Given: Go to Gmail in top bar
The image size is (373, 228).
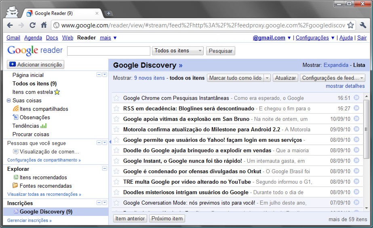Looking at the screenshot, I should tap(13, 38).
